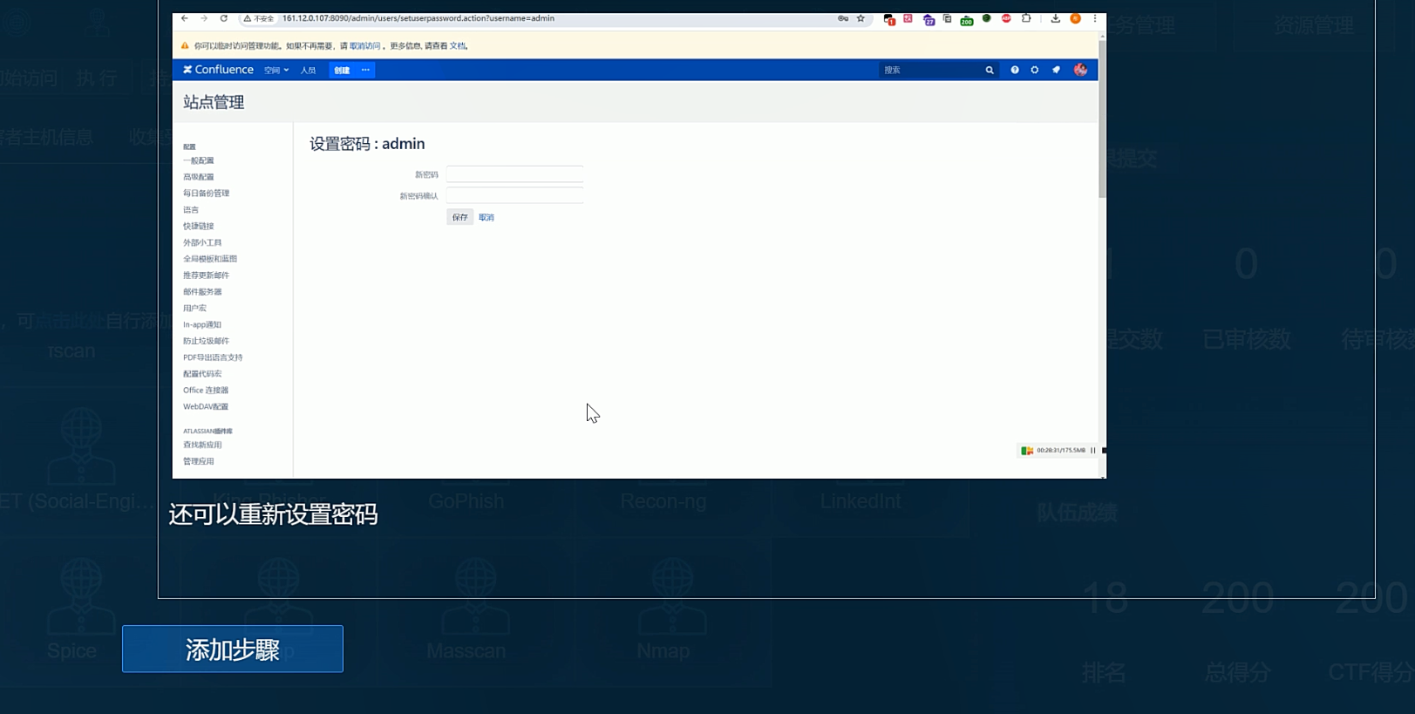Expand the 空间 spaces dropdown

(x=276, y=71)
